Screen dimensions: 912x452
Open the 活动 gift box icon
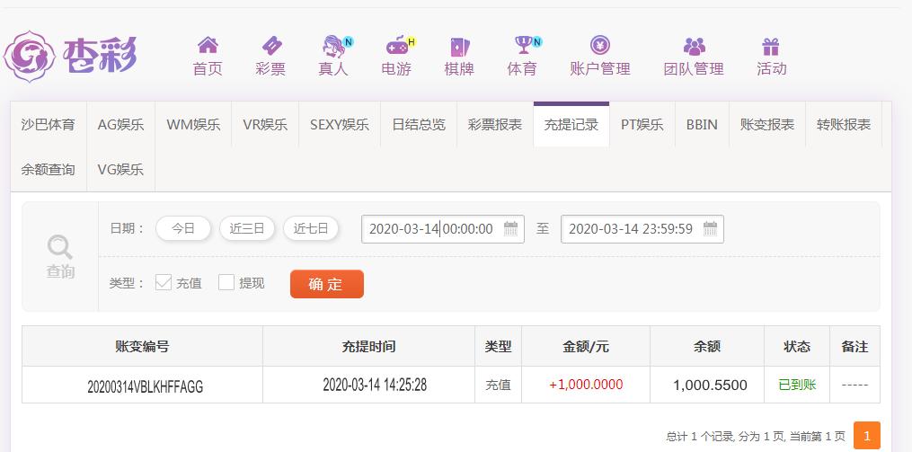[x=771, y=46]
